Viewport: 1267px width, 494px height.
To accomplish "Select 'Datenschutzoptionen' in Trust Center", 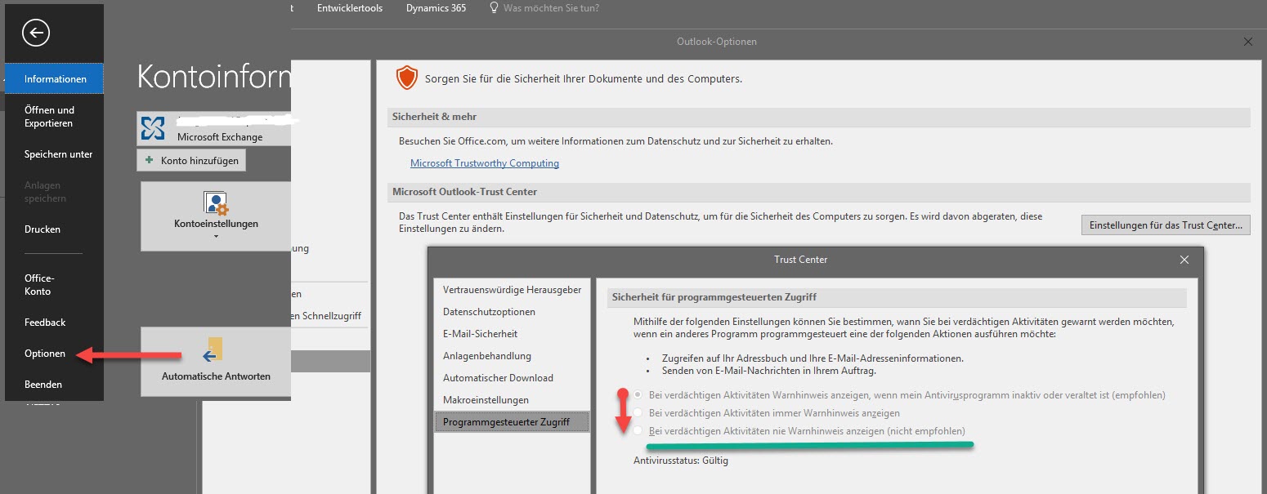I will point(512,312).
